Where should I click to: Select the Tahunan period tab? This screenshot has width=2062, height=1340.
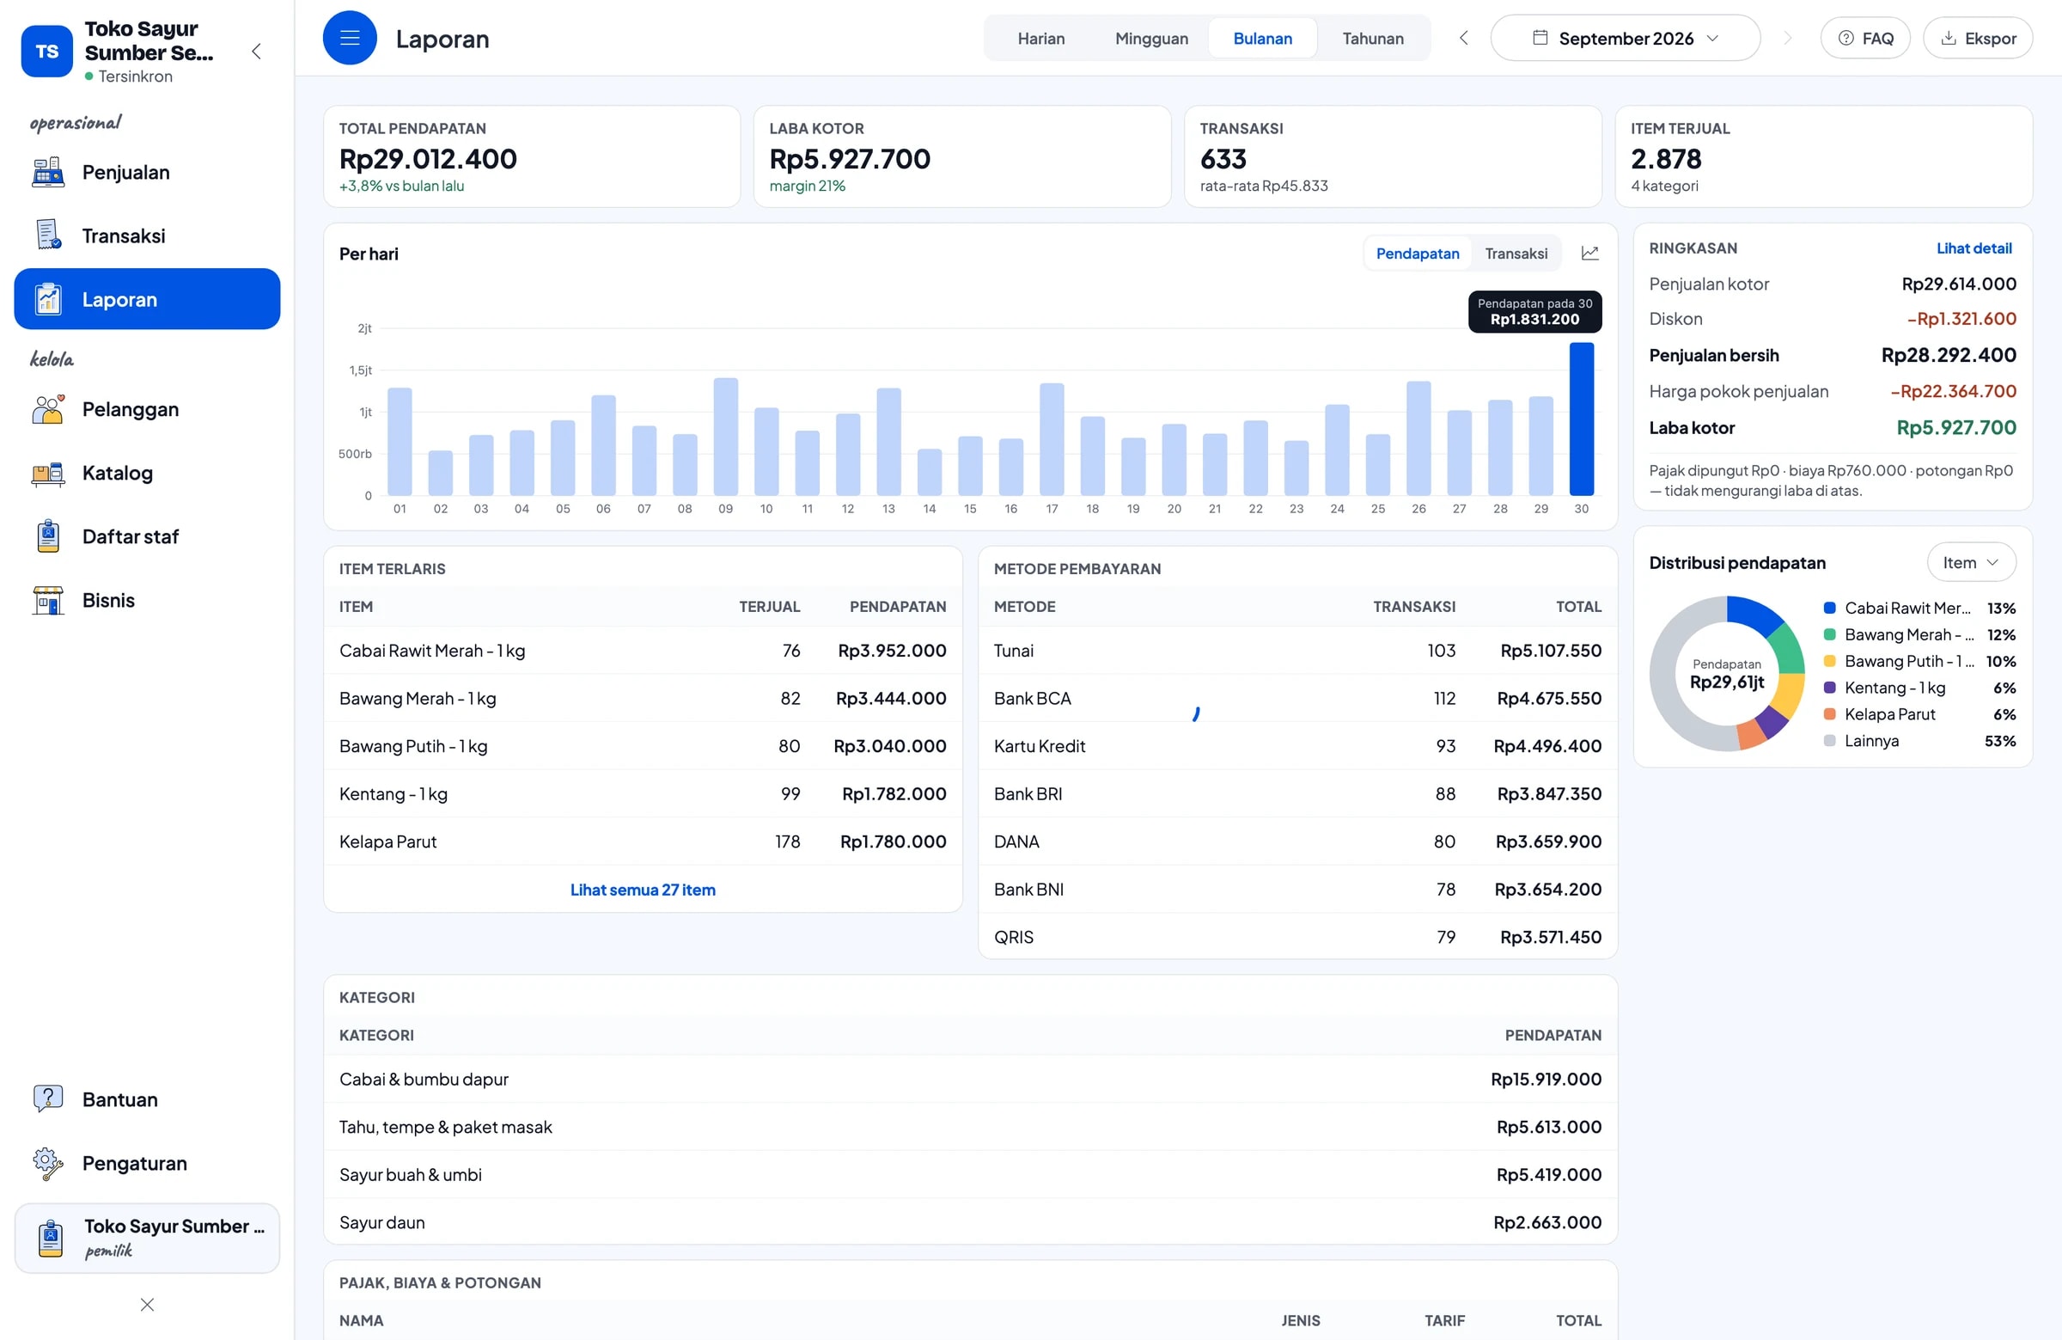tap(1372, 38)
